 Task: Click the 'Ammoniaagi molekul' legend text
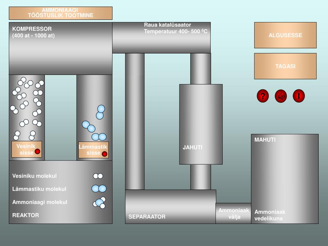click(40, 202)
